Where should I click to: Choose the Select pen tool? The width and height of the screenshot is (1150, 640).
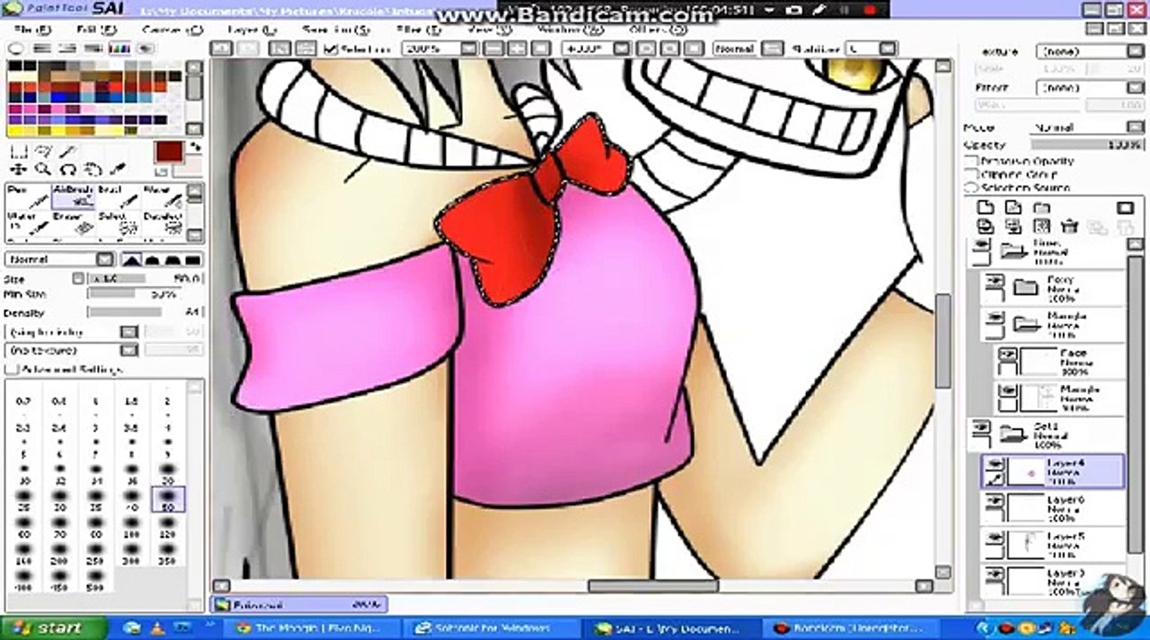[119, 223]
